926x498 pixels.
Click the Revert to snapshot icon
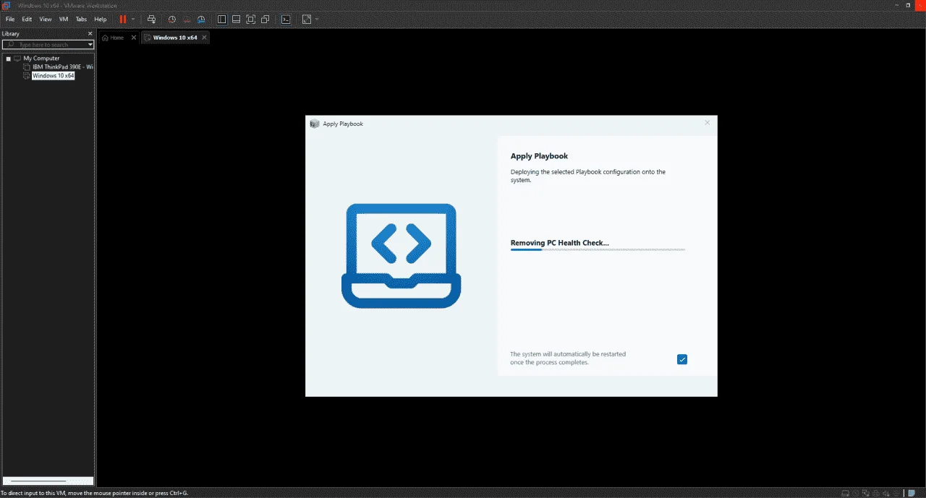[187, 20]
